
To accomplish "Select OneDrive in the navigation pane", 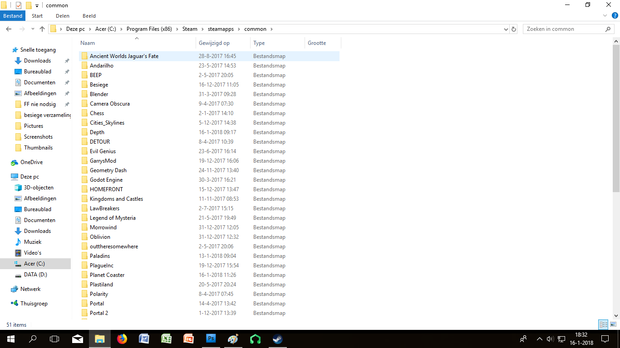I will click(31, 162).
